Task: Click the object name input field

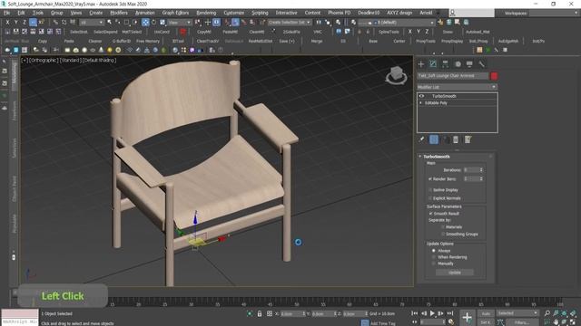Action: click(x=453, y=76)
